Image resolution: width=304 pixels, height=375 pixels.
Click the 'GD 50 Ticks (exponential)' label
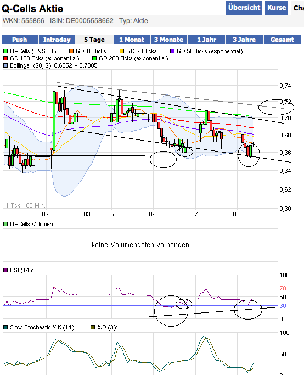pos(210,51)
